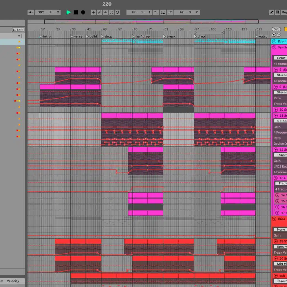Unfold the Drums group track icon
Screen dimensions: 287x287
(274, 41)
